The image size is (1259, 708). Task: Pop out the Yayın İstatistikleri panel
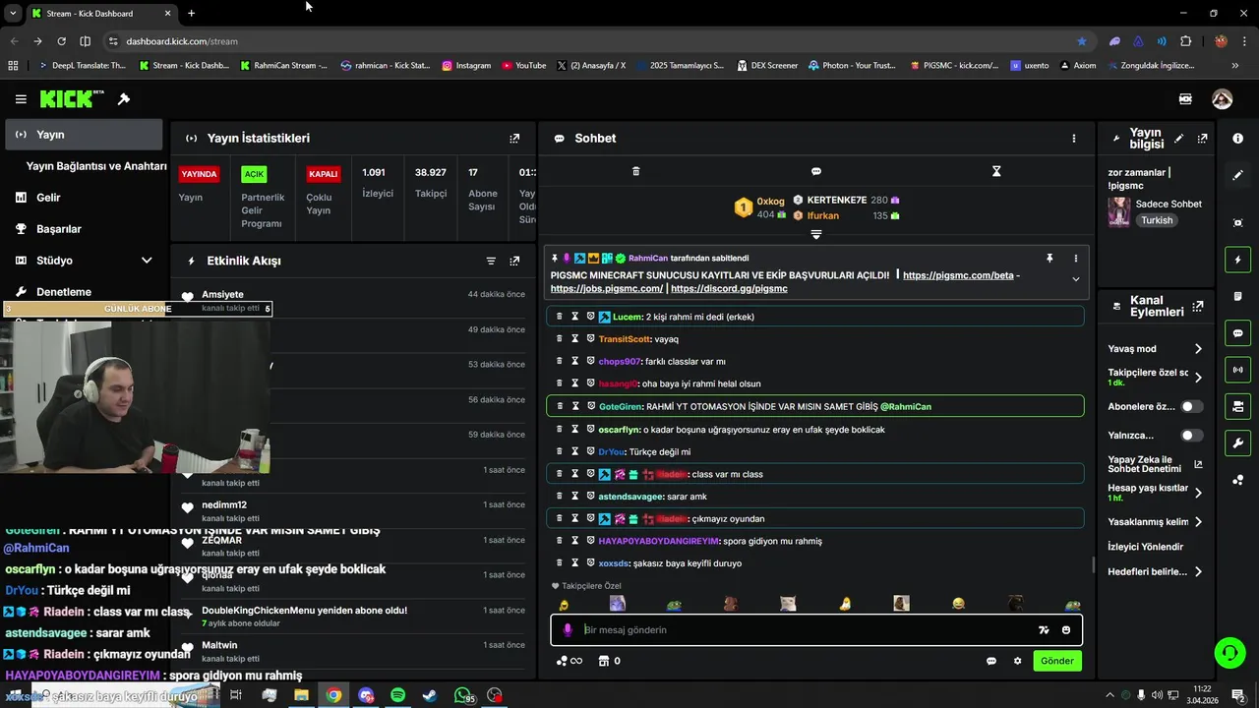point(514,139)
